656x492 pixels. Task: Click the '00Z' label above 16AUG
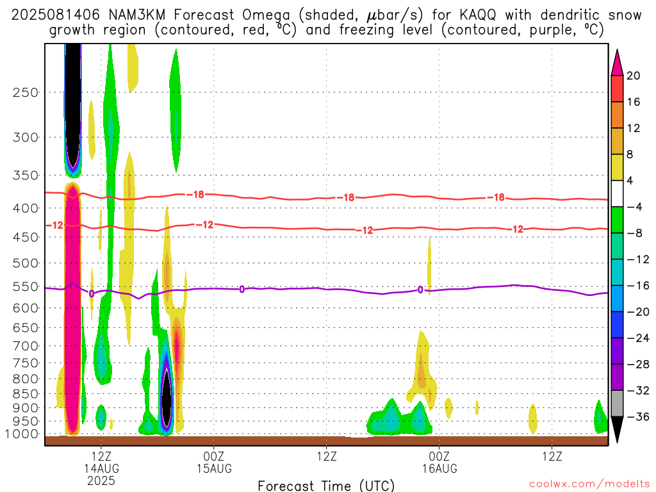pos(439,456)
